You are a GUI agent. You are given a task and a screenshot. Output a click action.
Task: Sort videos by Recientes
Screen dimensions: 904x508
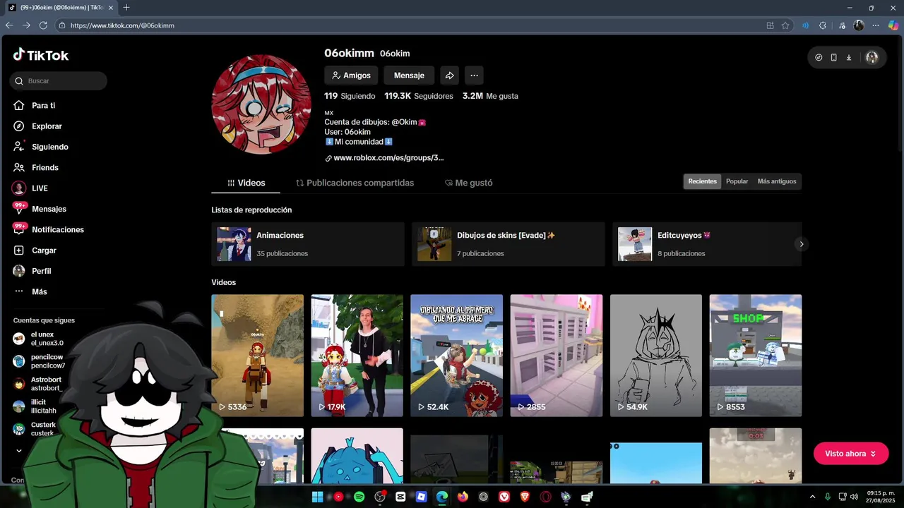702,181
